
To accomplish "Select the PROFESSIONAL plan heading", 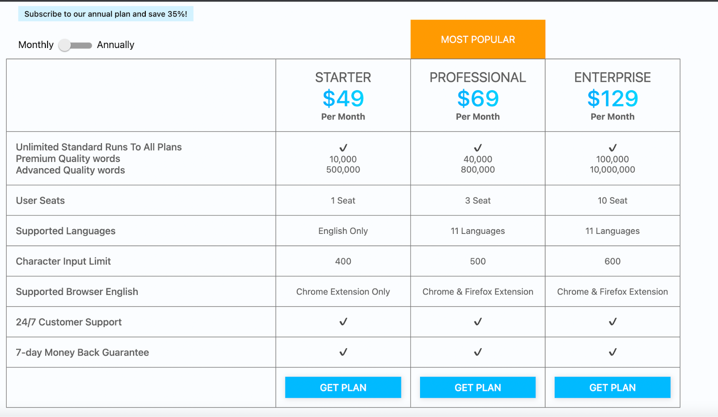I will (x=478, y=77).
